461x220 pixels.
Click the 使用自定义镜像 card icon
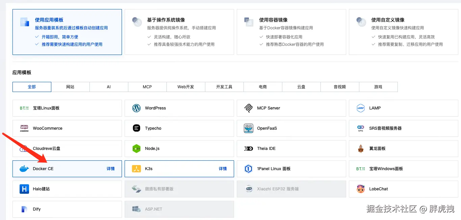click(361, 22)
